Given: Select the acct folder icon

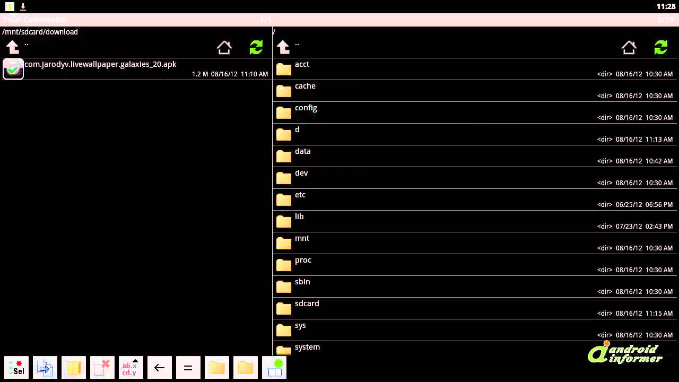Looking at the screenshot, I should click(284, 70).
